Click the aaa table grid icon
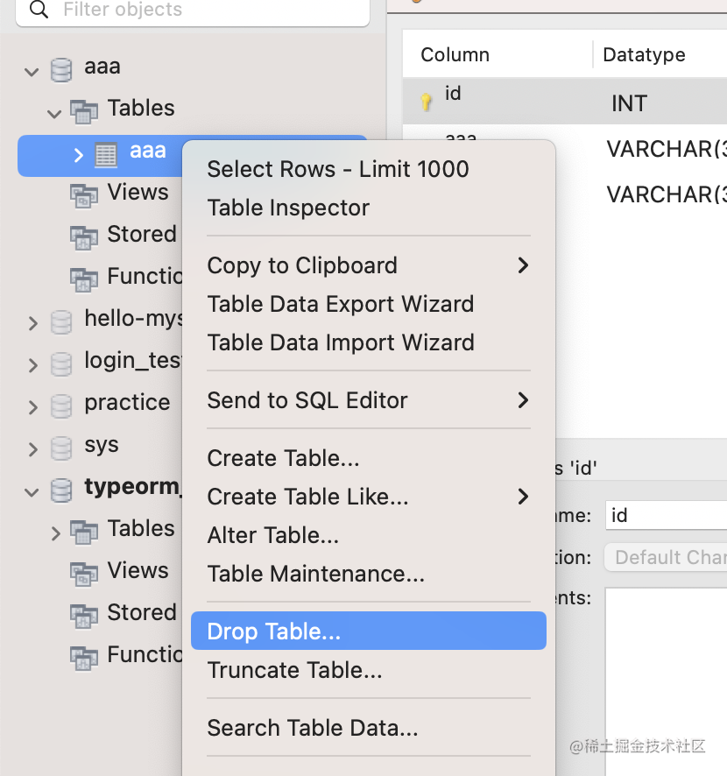Screen dimensions: 727x776 point(106,153)
